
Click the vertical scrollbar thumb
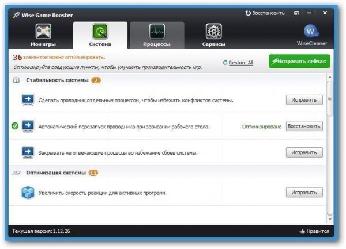pos(330,98)
